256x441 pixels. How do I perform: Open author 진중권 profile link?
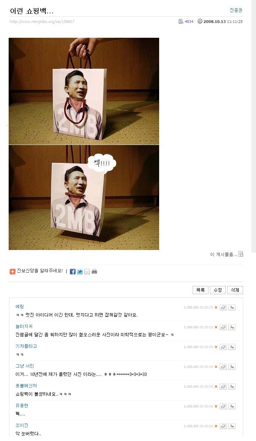point(236,10)
